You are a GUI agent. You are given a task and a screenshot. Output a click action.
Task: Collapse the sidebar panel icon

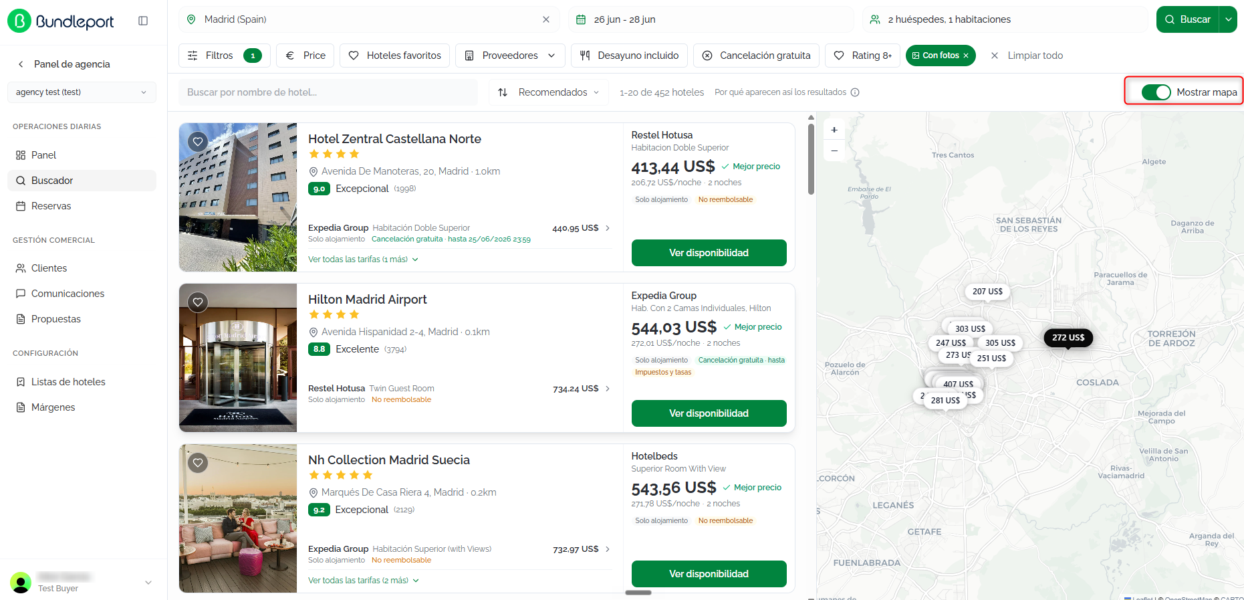coord(143,21)
